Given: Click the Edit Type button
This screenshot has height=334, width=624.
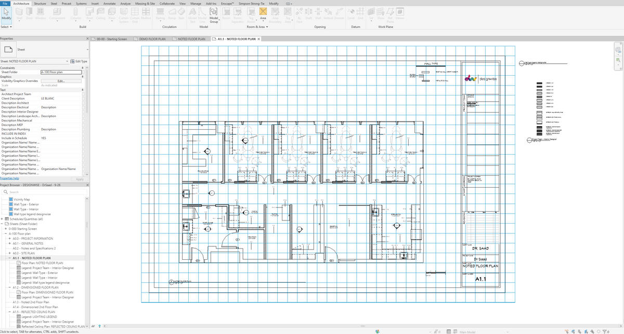Looking at the screenshot, I should pos(79,61).
